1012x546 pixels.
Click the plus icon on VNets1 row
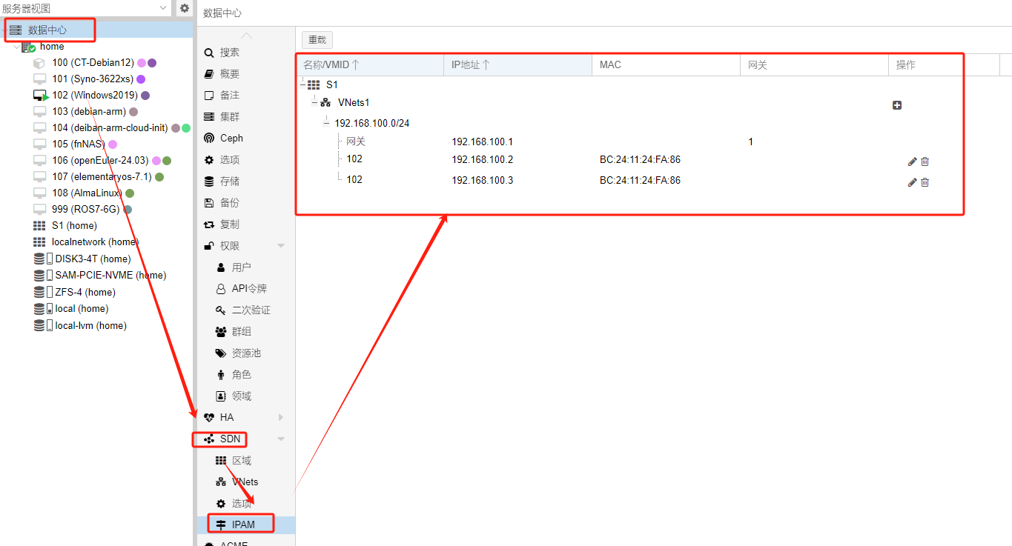896,105
